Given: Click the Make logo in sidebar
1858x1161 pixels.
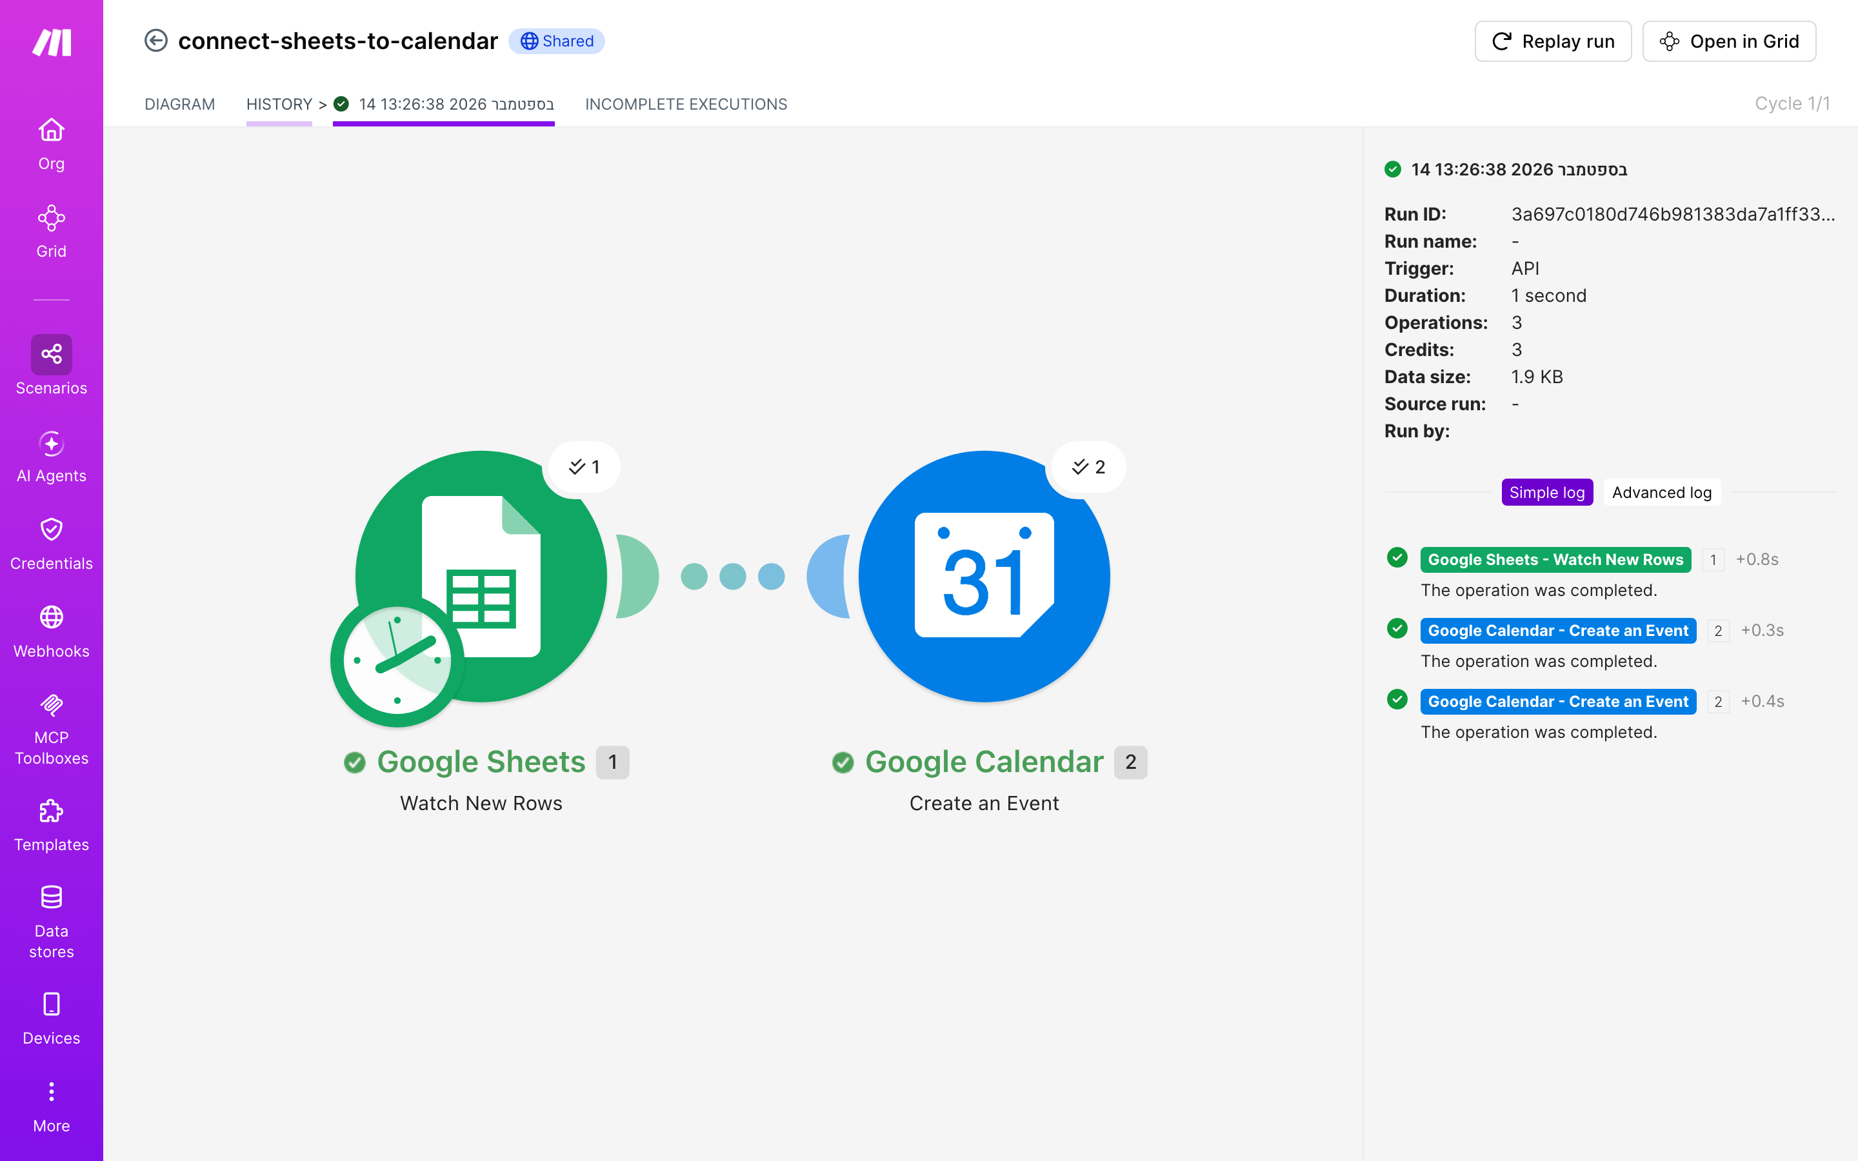Looking at the screenshot, I should (52, 42).
